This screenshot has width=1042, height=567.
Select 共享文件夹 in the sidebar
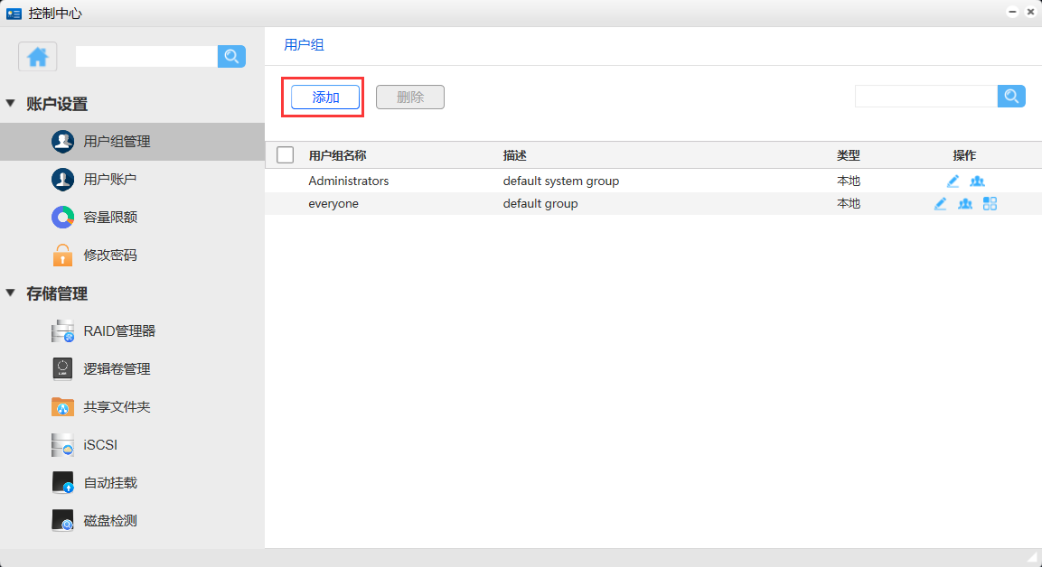(117, 407)
